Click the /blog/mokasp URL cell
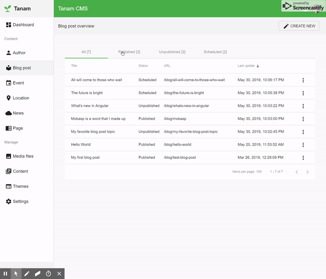Image resolution: width=326 pixels, height=279 pixels. (x=175, y=119)
